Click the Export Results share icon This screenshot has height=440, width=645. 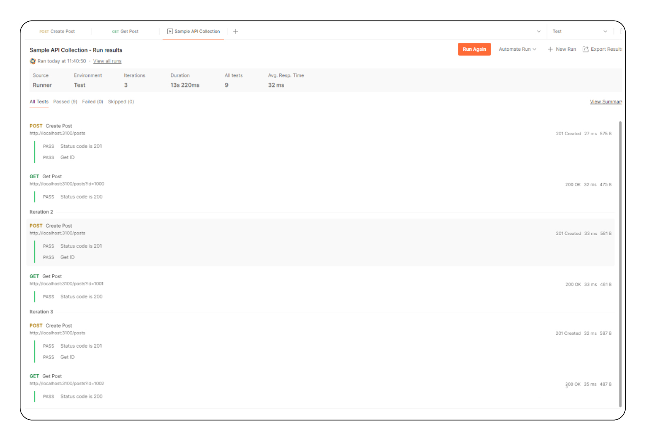tap(585, 49)
